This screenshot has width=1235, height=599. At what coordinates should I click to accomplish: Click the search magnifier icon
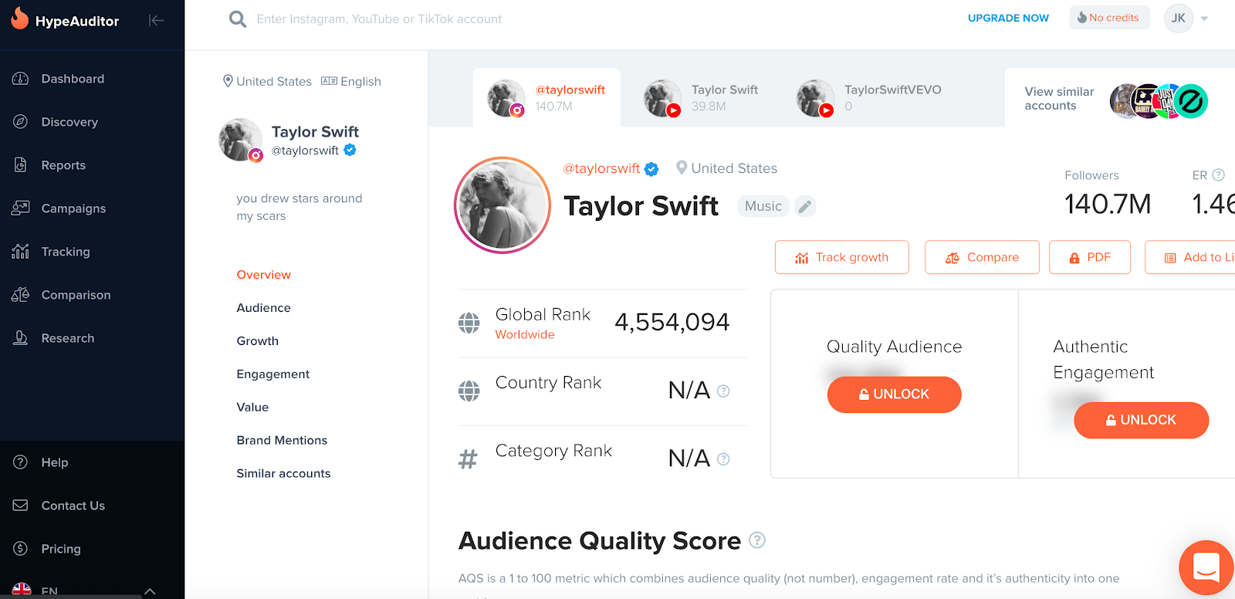238,19
